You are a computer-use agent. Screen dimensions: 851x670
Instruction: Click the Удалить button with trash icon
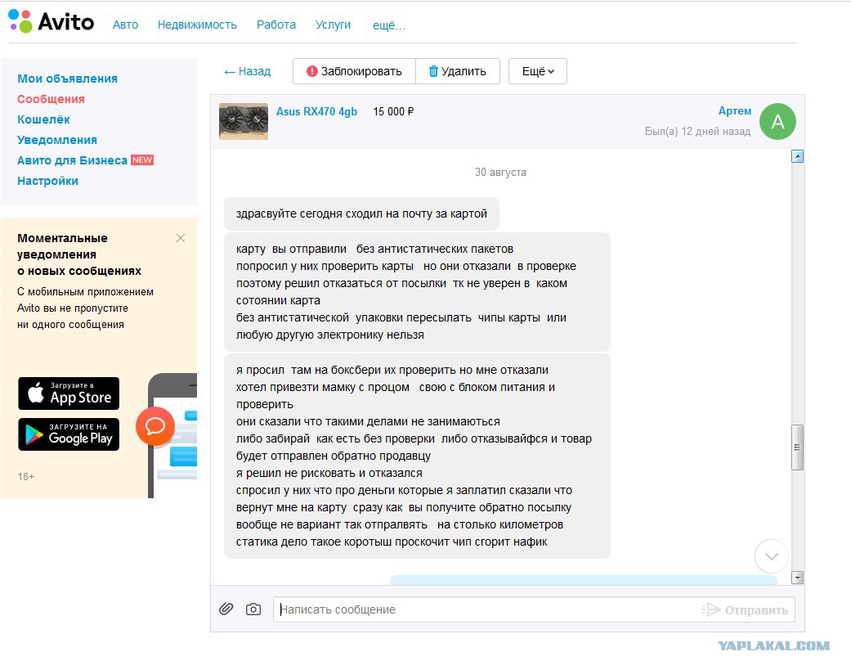click(x=458, y=71)
